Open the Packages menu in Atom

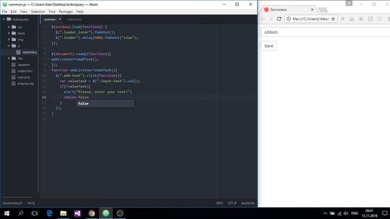(x=66, y=12)
